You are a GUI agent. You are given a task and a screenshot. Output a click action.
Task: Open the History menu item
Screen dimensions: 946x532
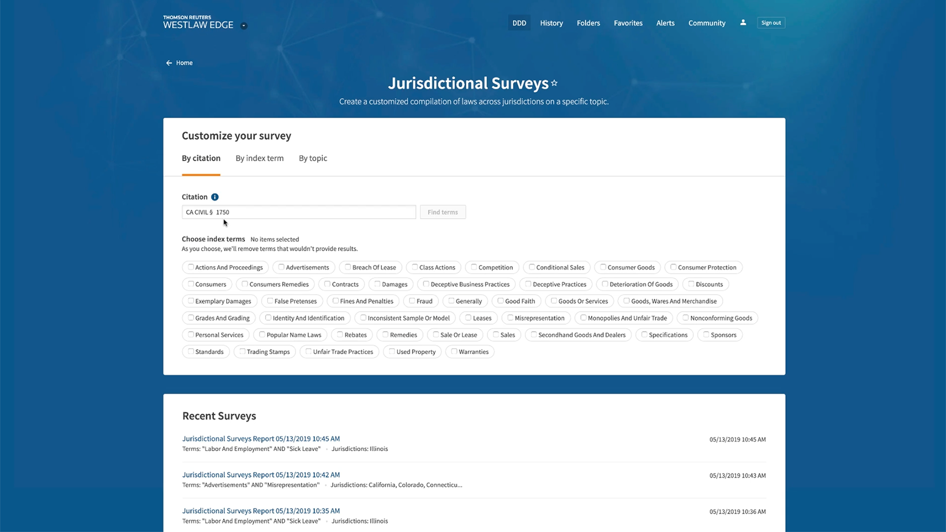(551, 23)
